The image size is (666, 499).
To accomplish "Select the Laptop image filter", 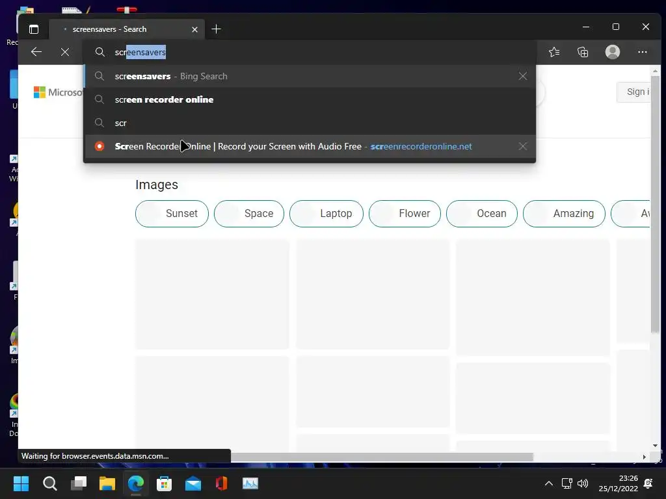I will click(x=326, y=213).
